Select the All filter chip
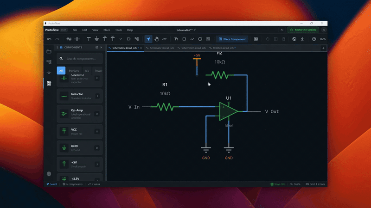371x208 pixels. (61, 71)
